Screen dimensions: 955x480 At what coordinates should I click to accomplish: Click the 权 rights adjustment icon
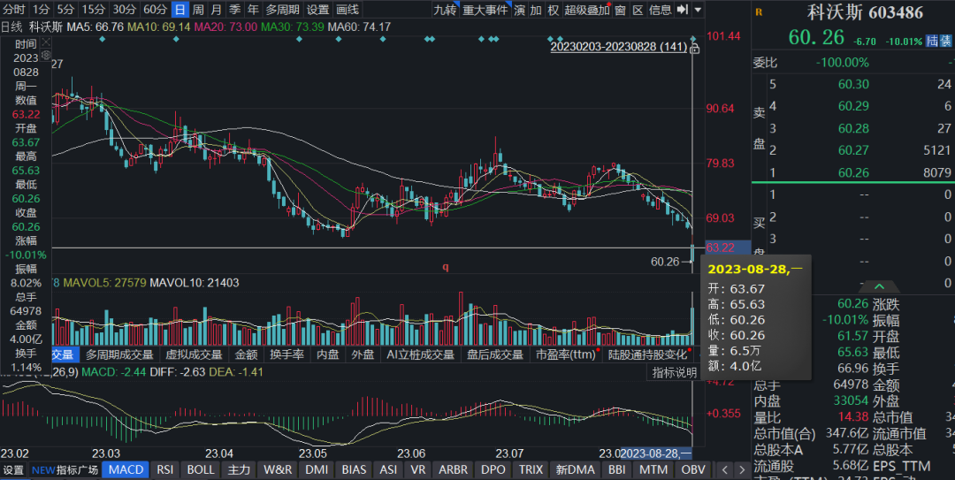(554, 10)
